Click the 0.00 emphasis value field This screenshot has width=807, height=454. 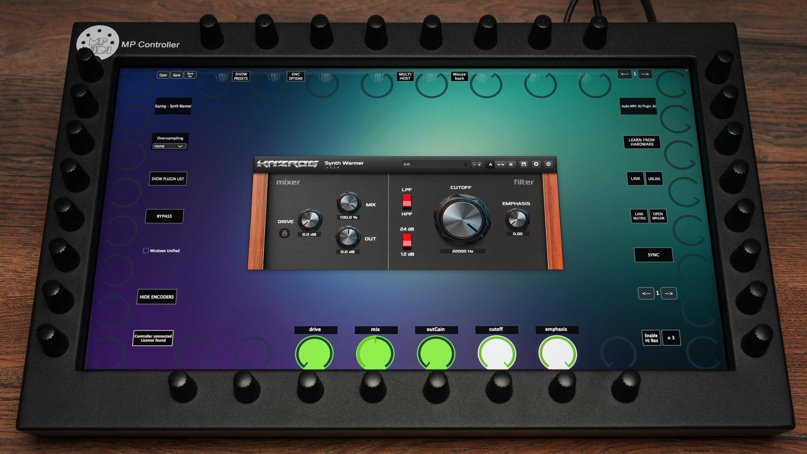pyautogui.click(x=517, y=234)
